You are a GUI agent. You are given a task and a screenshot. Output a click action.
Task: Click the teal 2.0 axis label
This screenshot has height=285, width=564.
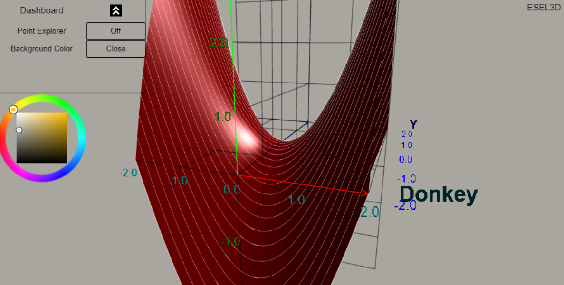click(x=370, y=212)
